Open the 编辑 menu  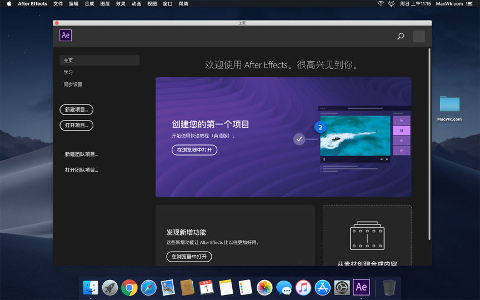coord(73,4)
